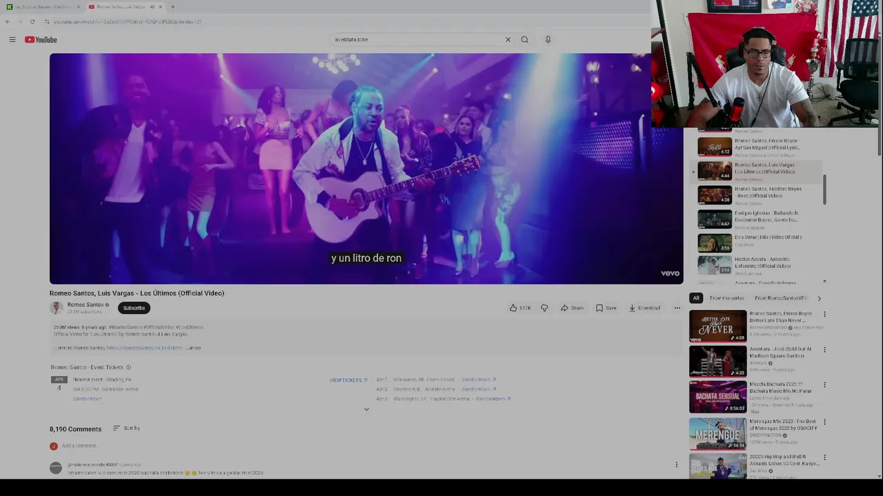883x496 pixels.
Task: Reload the page in the browser
Action: pos(32,22)
